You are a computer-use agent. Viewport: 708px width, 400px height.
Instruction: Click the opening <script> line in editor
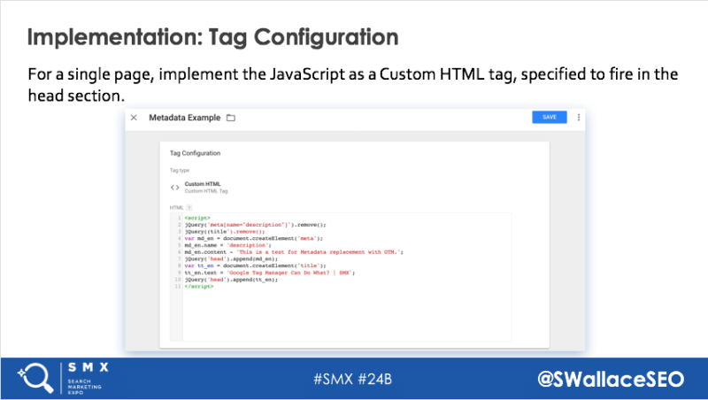point(197,218)
